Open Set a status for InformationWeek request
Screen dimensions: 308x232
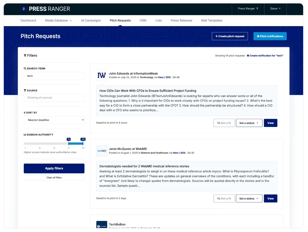[249, 123]
